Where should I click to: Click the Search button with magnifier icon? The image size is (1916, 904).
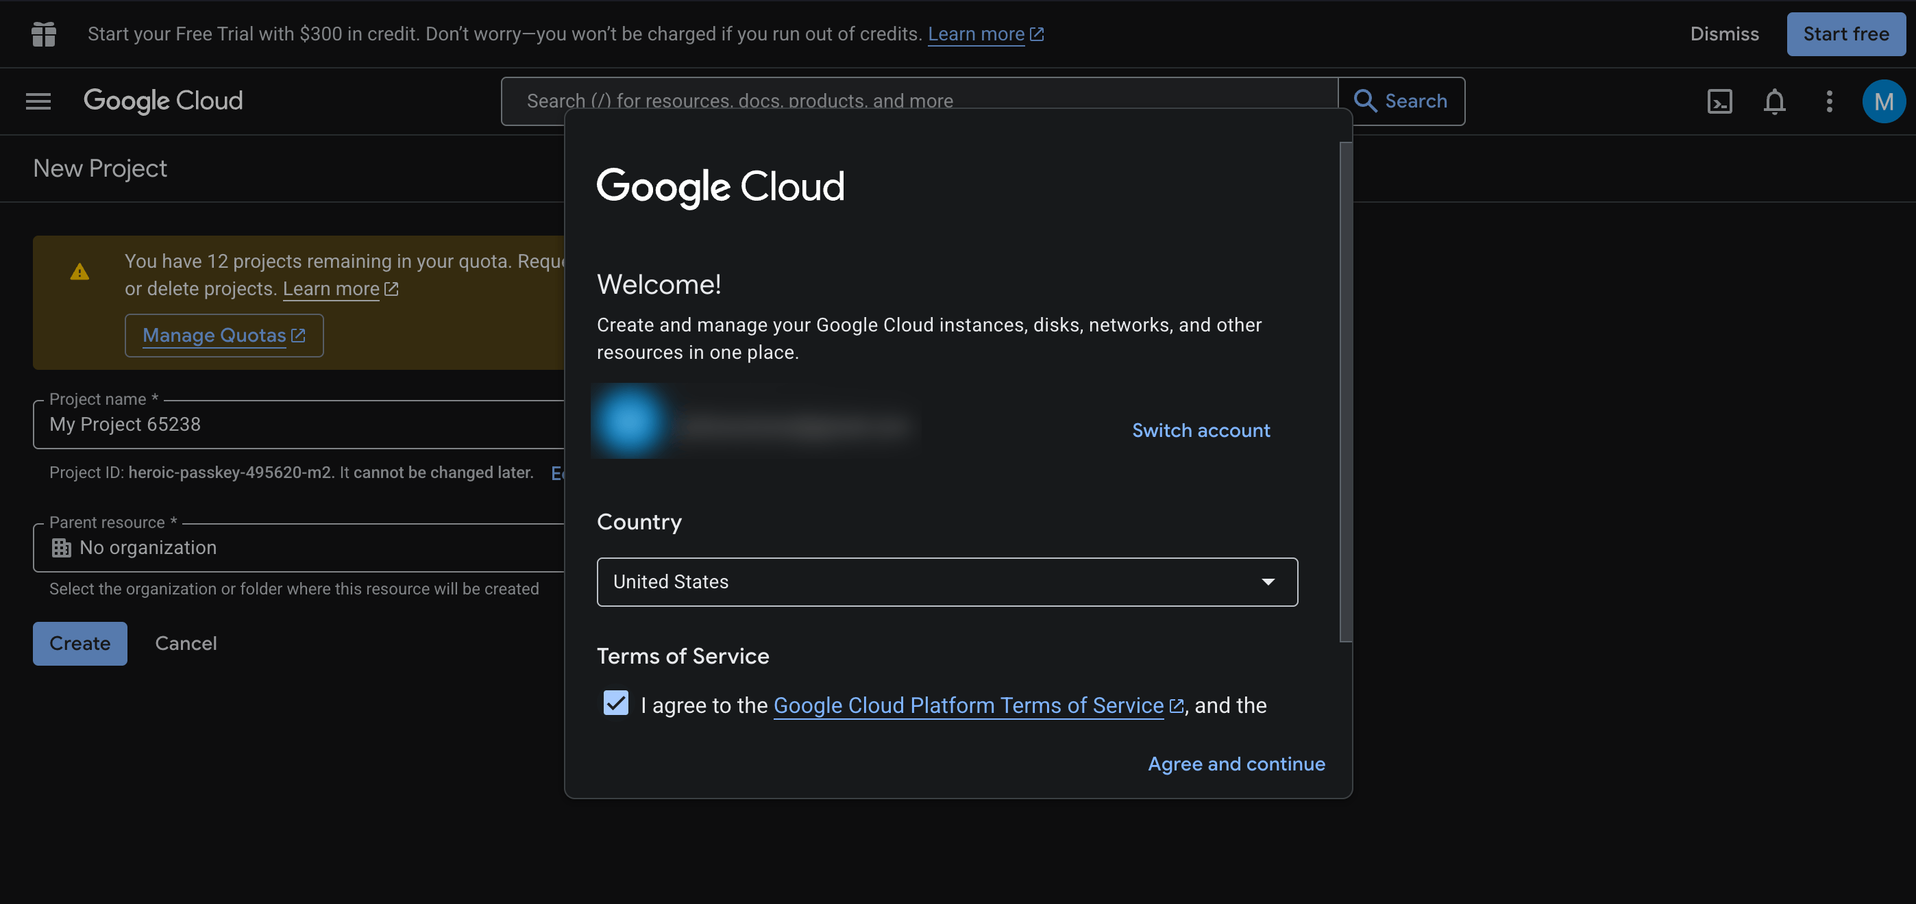pos(1401,101)
